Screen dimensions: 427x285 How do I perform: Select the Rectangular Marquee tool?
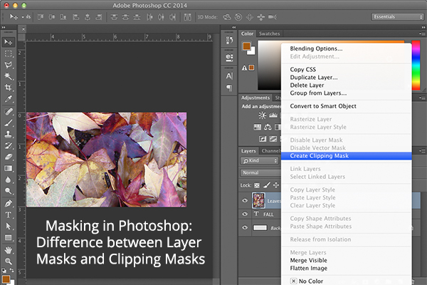click(x=8, y=53)
